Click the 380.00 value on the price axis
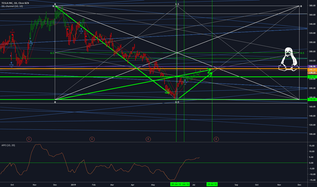The image size is (317, 187). 312,6
